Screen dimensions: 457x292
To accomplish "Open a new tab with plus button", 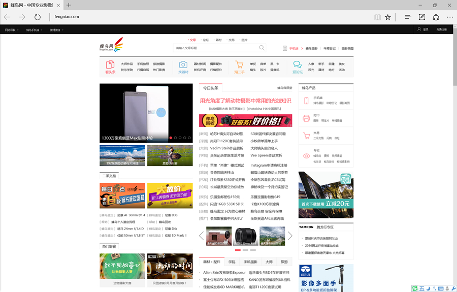I will 69,5.
